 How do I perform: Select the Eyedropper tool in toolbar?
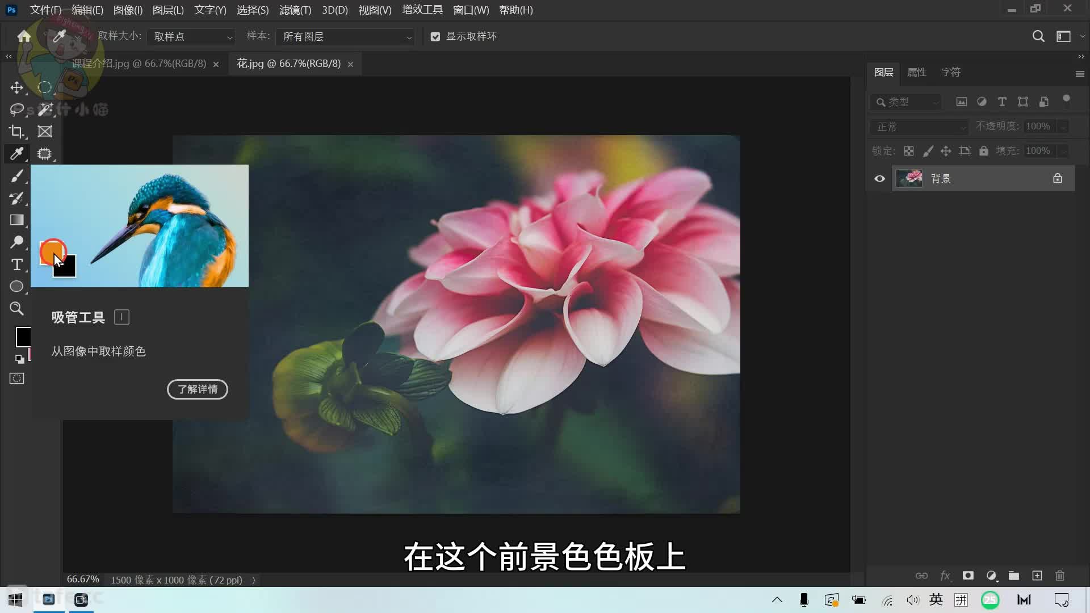click(16, 154)
